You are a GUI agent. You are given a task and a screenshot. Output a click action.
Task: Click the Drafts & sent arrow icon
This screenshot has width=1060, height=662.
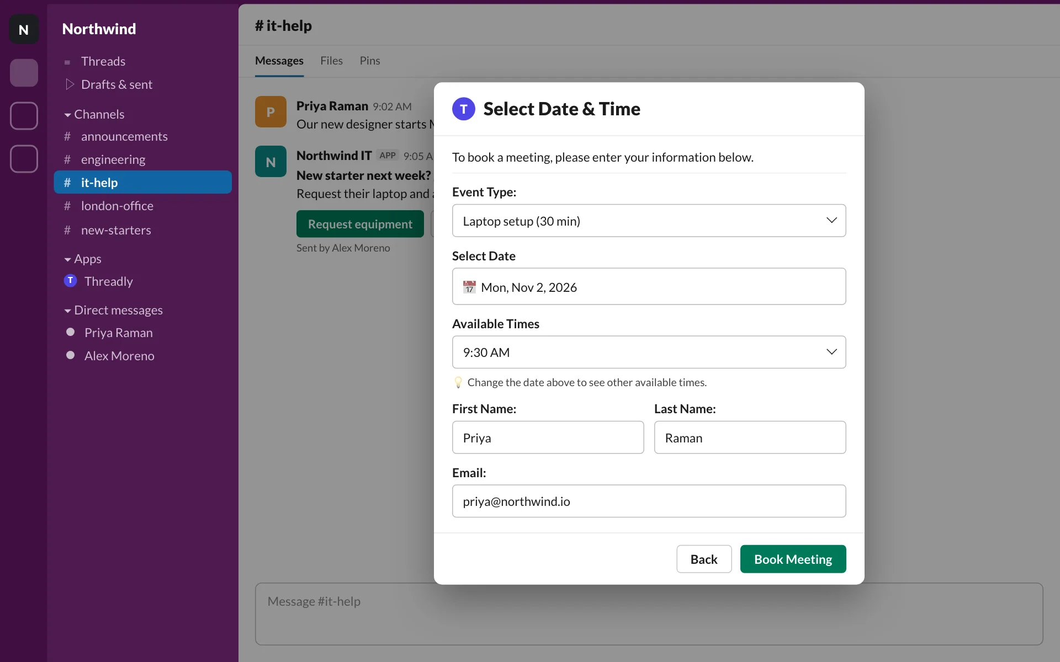[x=70, y=84]
